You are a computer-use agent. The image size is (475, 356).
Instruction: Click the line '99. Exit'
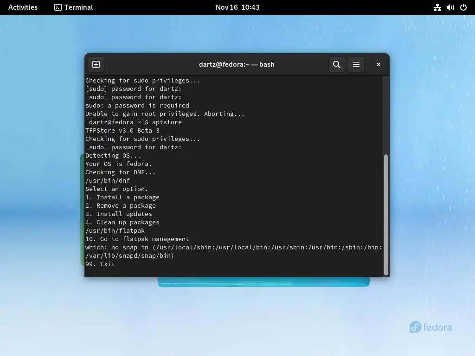coord(100,264)
